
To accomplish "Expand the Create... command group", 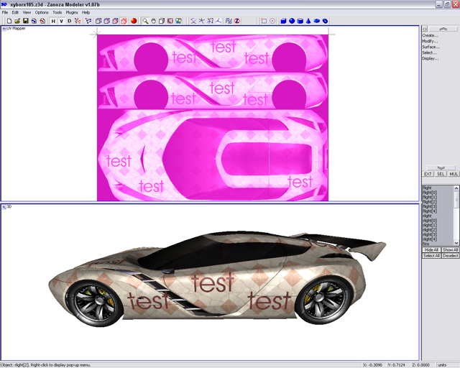I will click(x=430, y=35).
